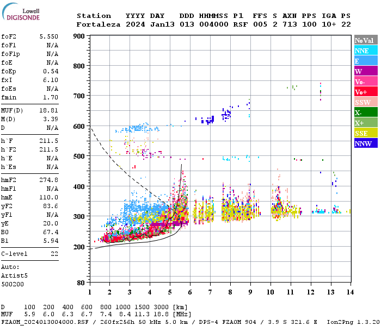Click the 14 MHz x-axis label
The image size is (381, 326).
[x=350, y=292]
